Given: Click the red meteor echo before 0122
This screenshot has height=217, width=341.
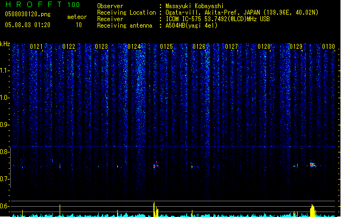Looking at the screenshot, I should 60,167.
